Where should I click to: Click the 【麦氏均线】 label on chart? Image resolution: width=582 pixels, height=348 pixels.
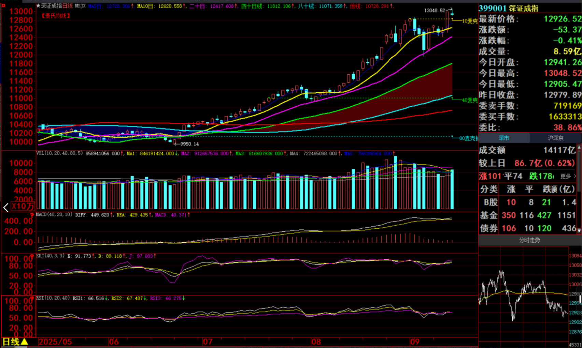[56, 16]
